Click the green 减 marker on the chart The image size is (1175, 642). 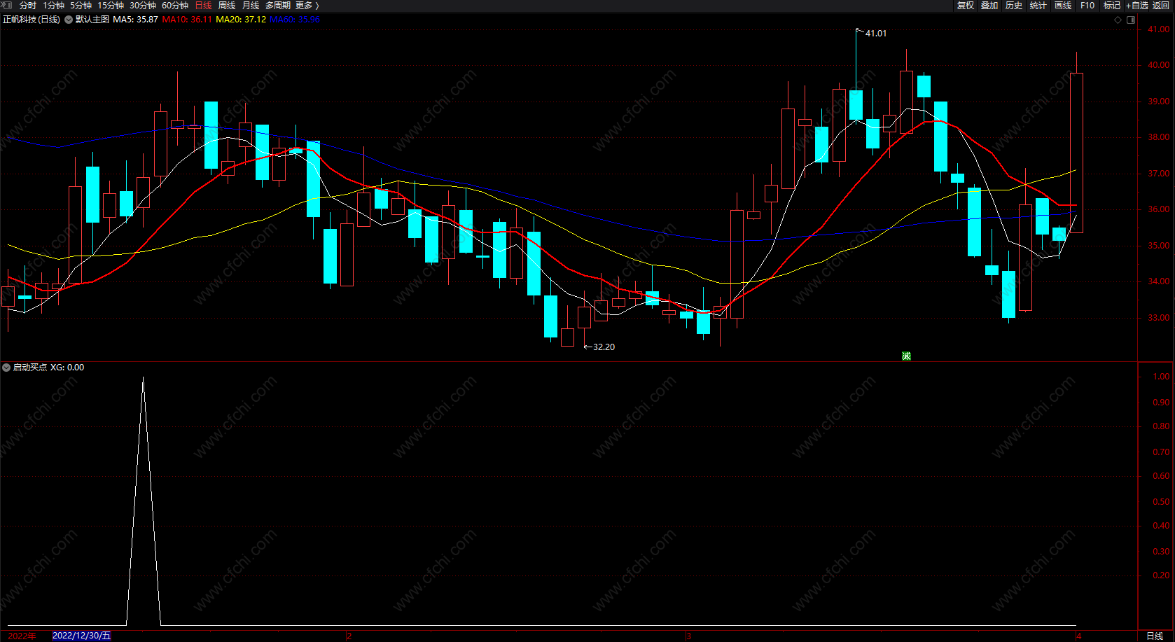coord(906,356)
